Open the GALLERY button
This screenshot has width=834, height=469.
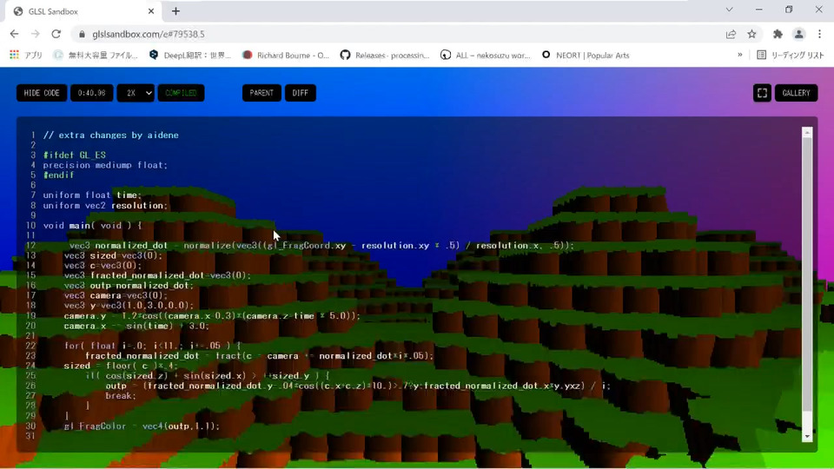[797, 93]
